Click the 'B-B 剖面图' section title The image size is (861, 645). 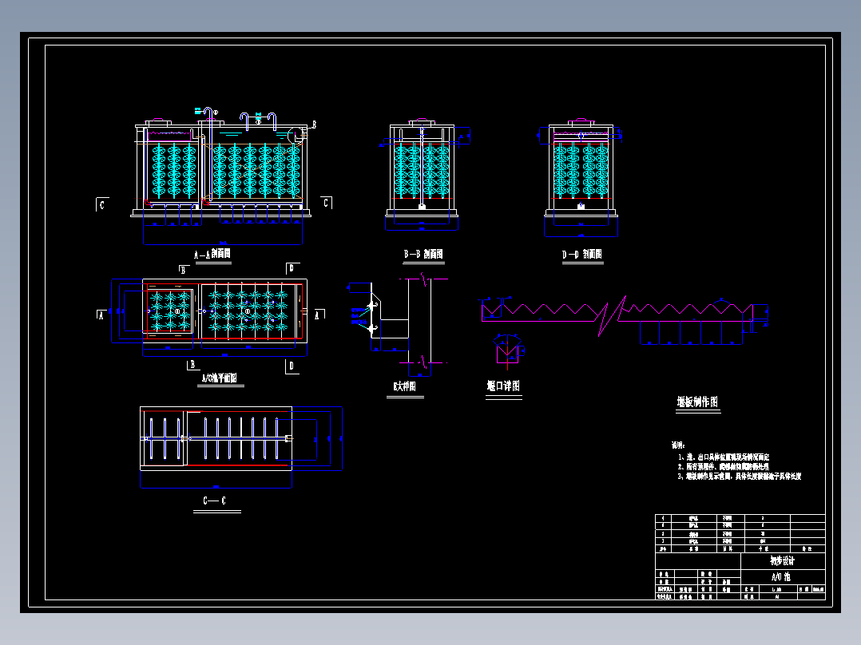pyautogui.click(x=423, y=254)
